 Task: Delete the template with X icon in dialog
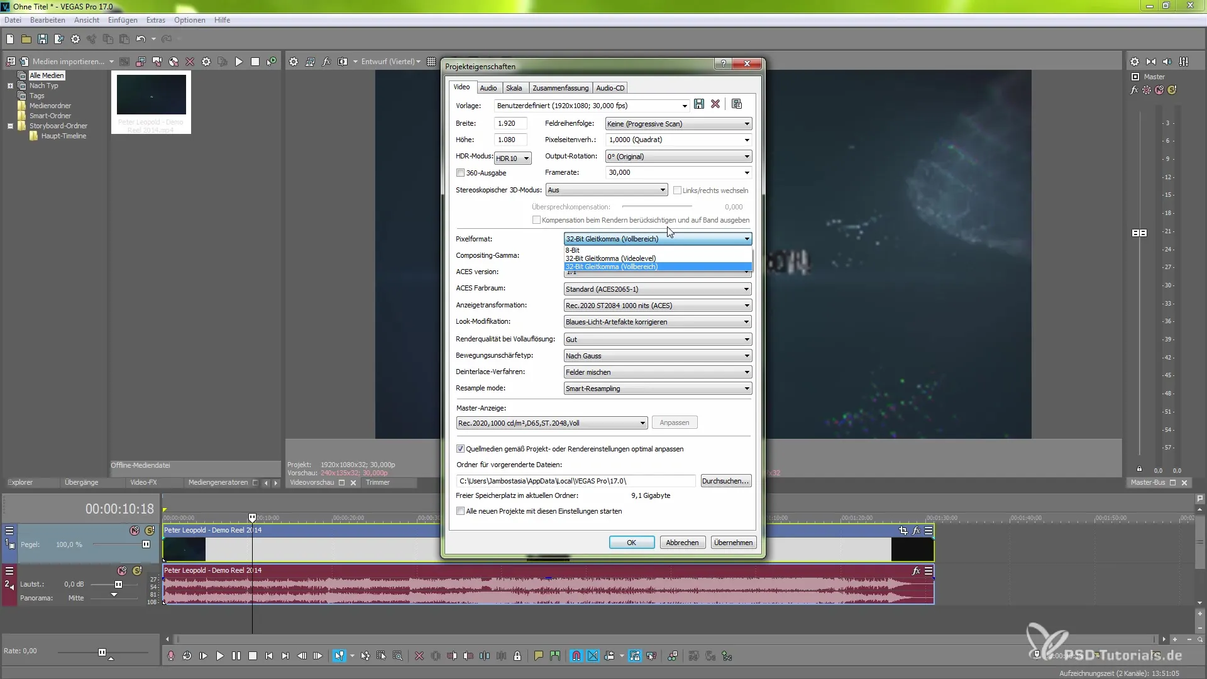[x=715, y=104]
